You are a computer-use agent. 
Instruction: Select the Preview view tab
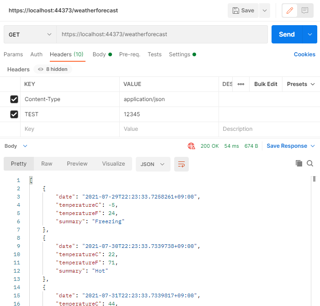click(x=77, y=164)
